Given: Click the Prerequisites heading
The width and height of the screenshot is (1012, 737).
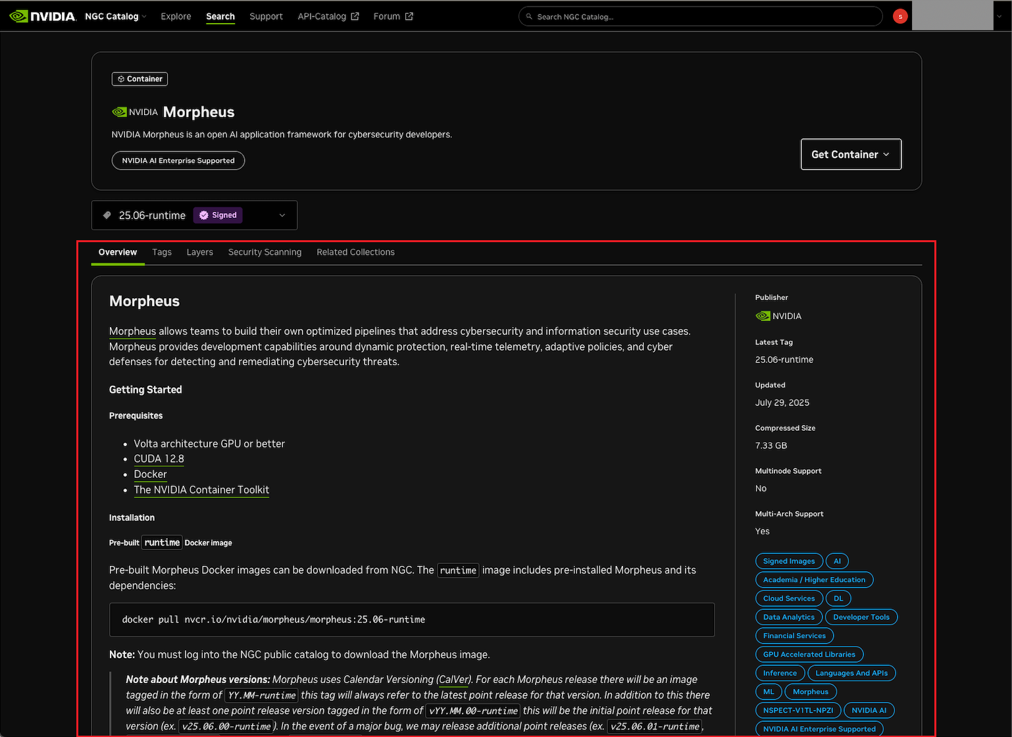Looking at the screenshot, I should click(x=136, y=416).
